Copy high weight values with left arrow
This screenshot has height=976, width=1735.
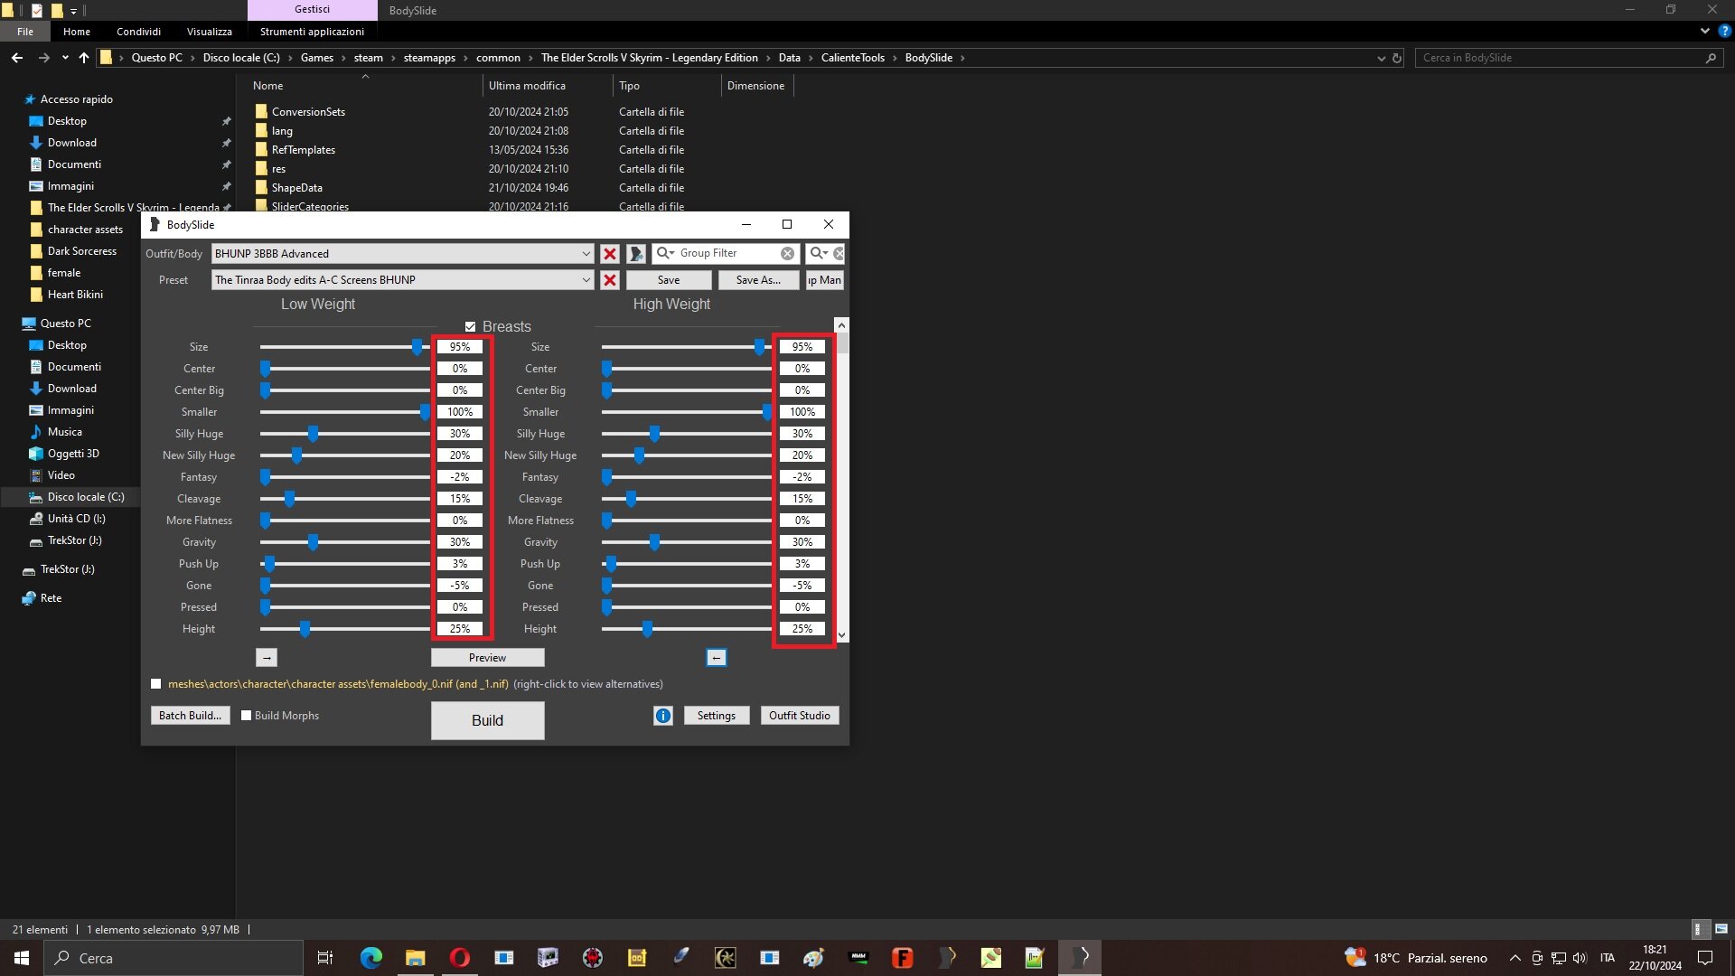coord(716,658)
